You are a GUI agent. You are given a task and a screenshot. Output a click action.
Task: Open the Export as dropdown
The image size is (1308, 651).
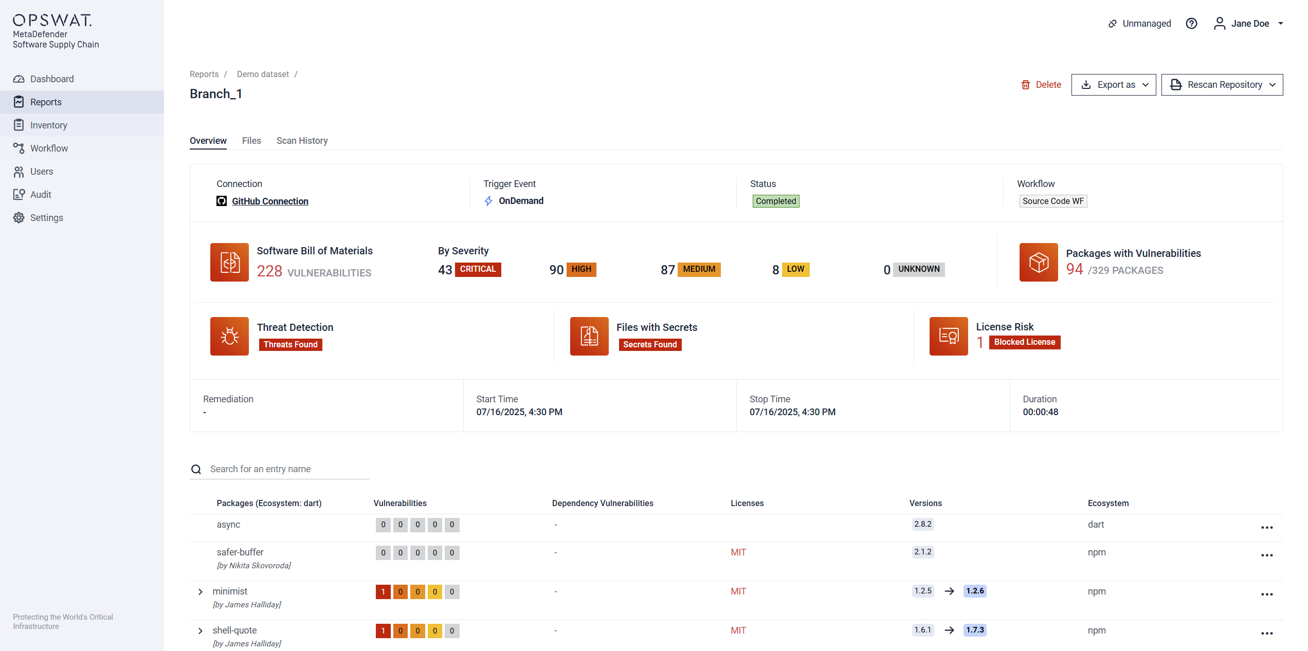pos(1114,85)
